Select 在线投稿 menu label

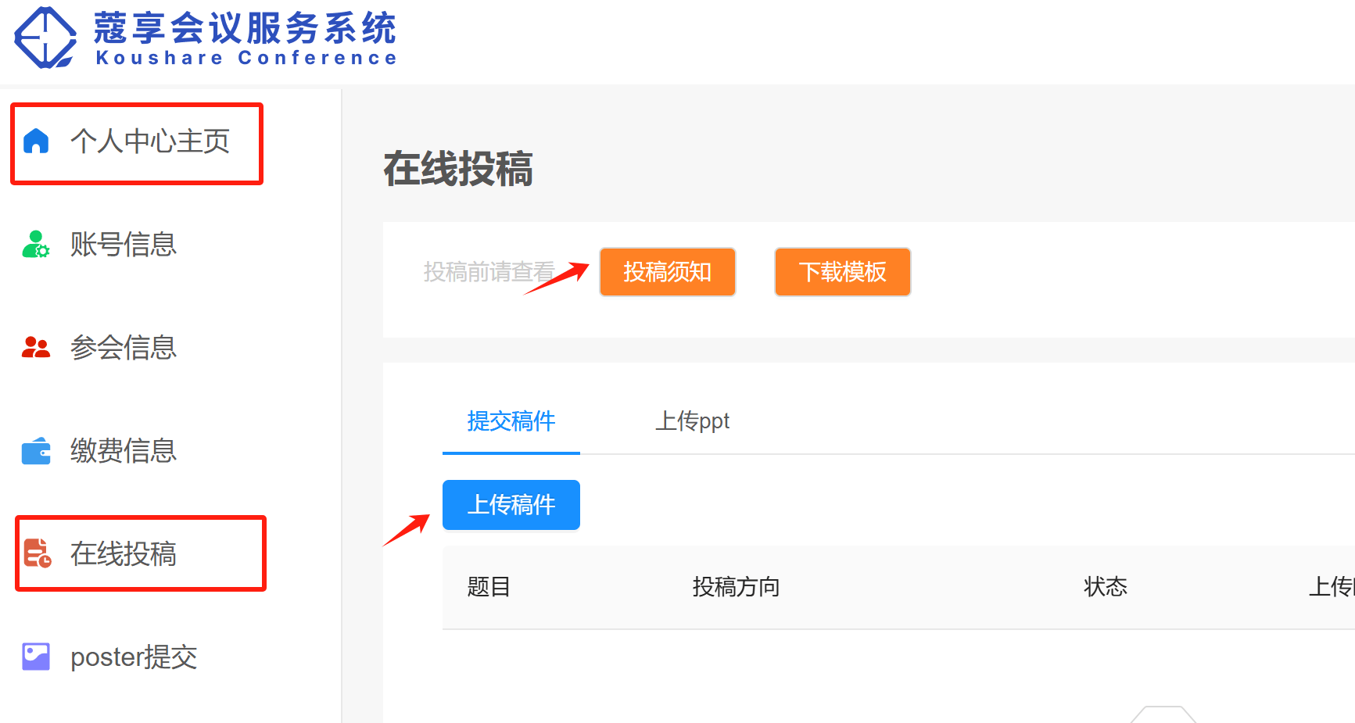click(124, 554)
